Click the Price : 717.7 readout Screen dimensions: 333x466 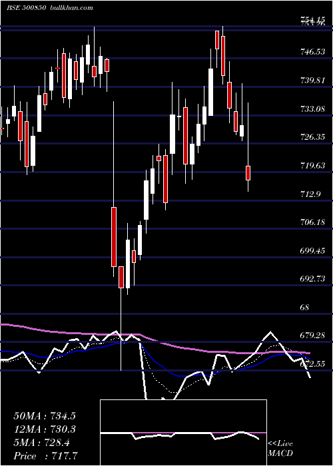(47, 456)
